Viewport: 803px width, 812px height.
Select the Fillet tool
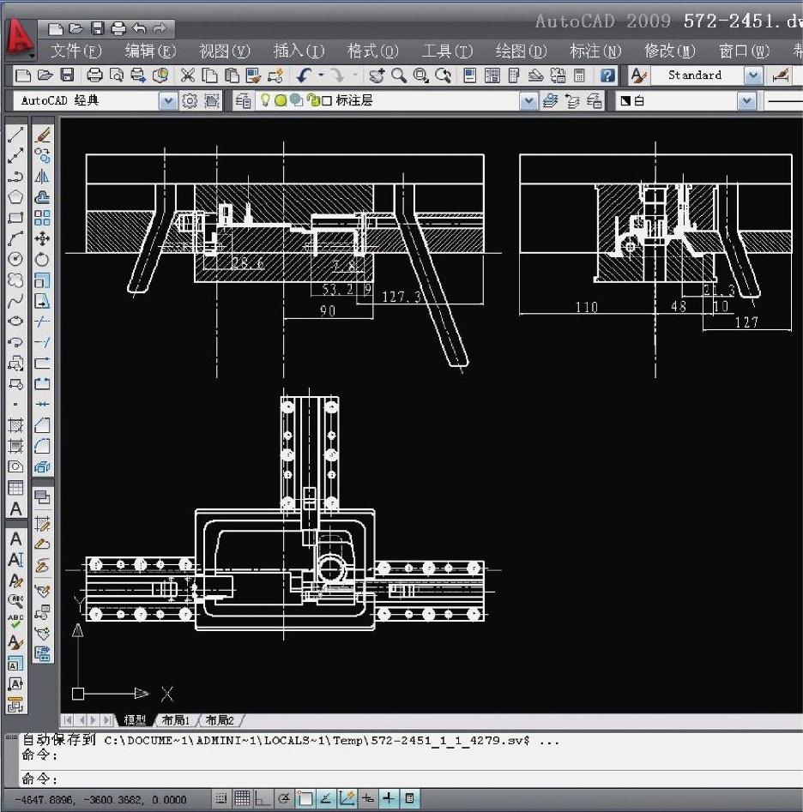pyautogui.click(x=43, y=446)
